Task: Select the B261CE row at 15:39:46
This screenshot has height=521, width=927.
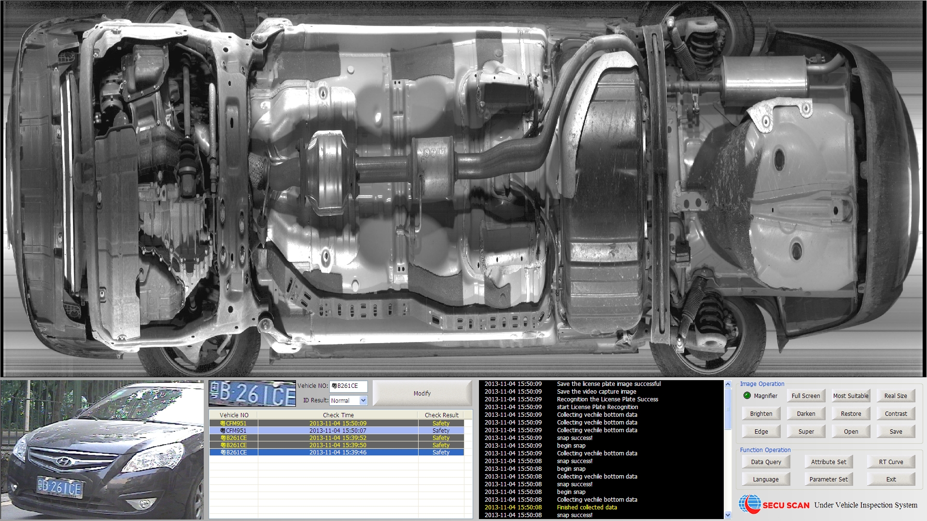Action: tap(338, 452)
